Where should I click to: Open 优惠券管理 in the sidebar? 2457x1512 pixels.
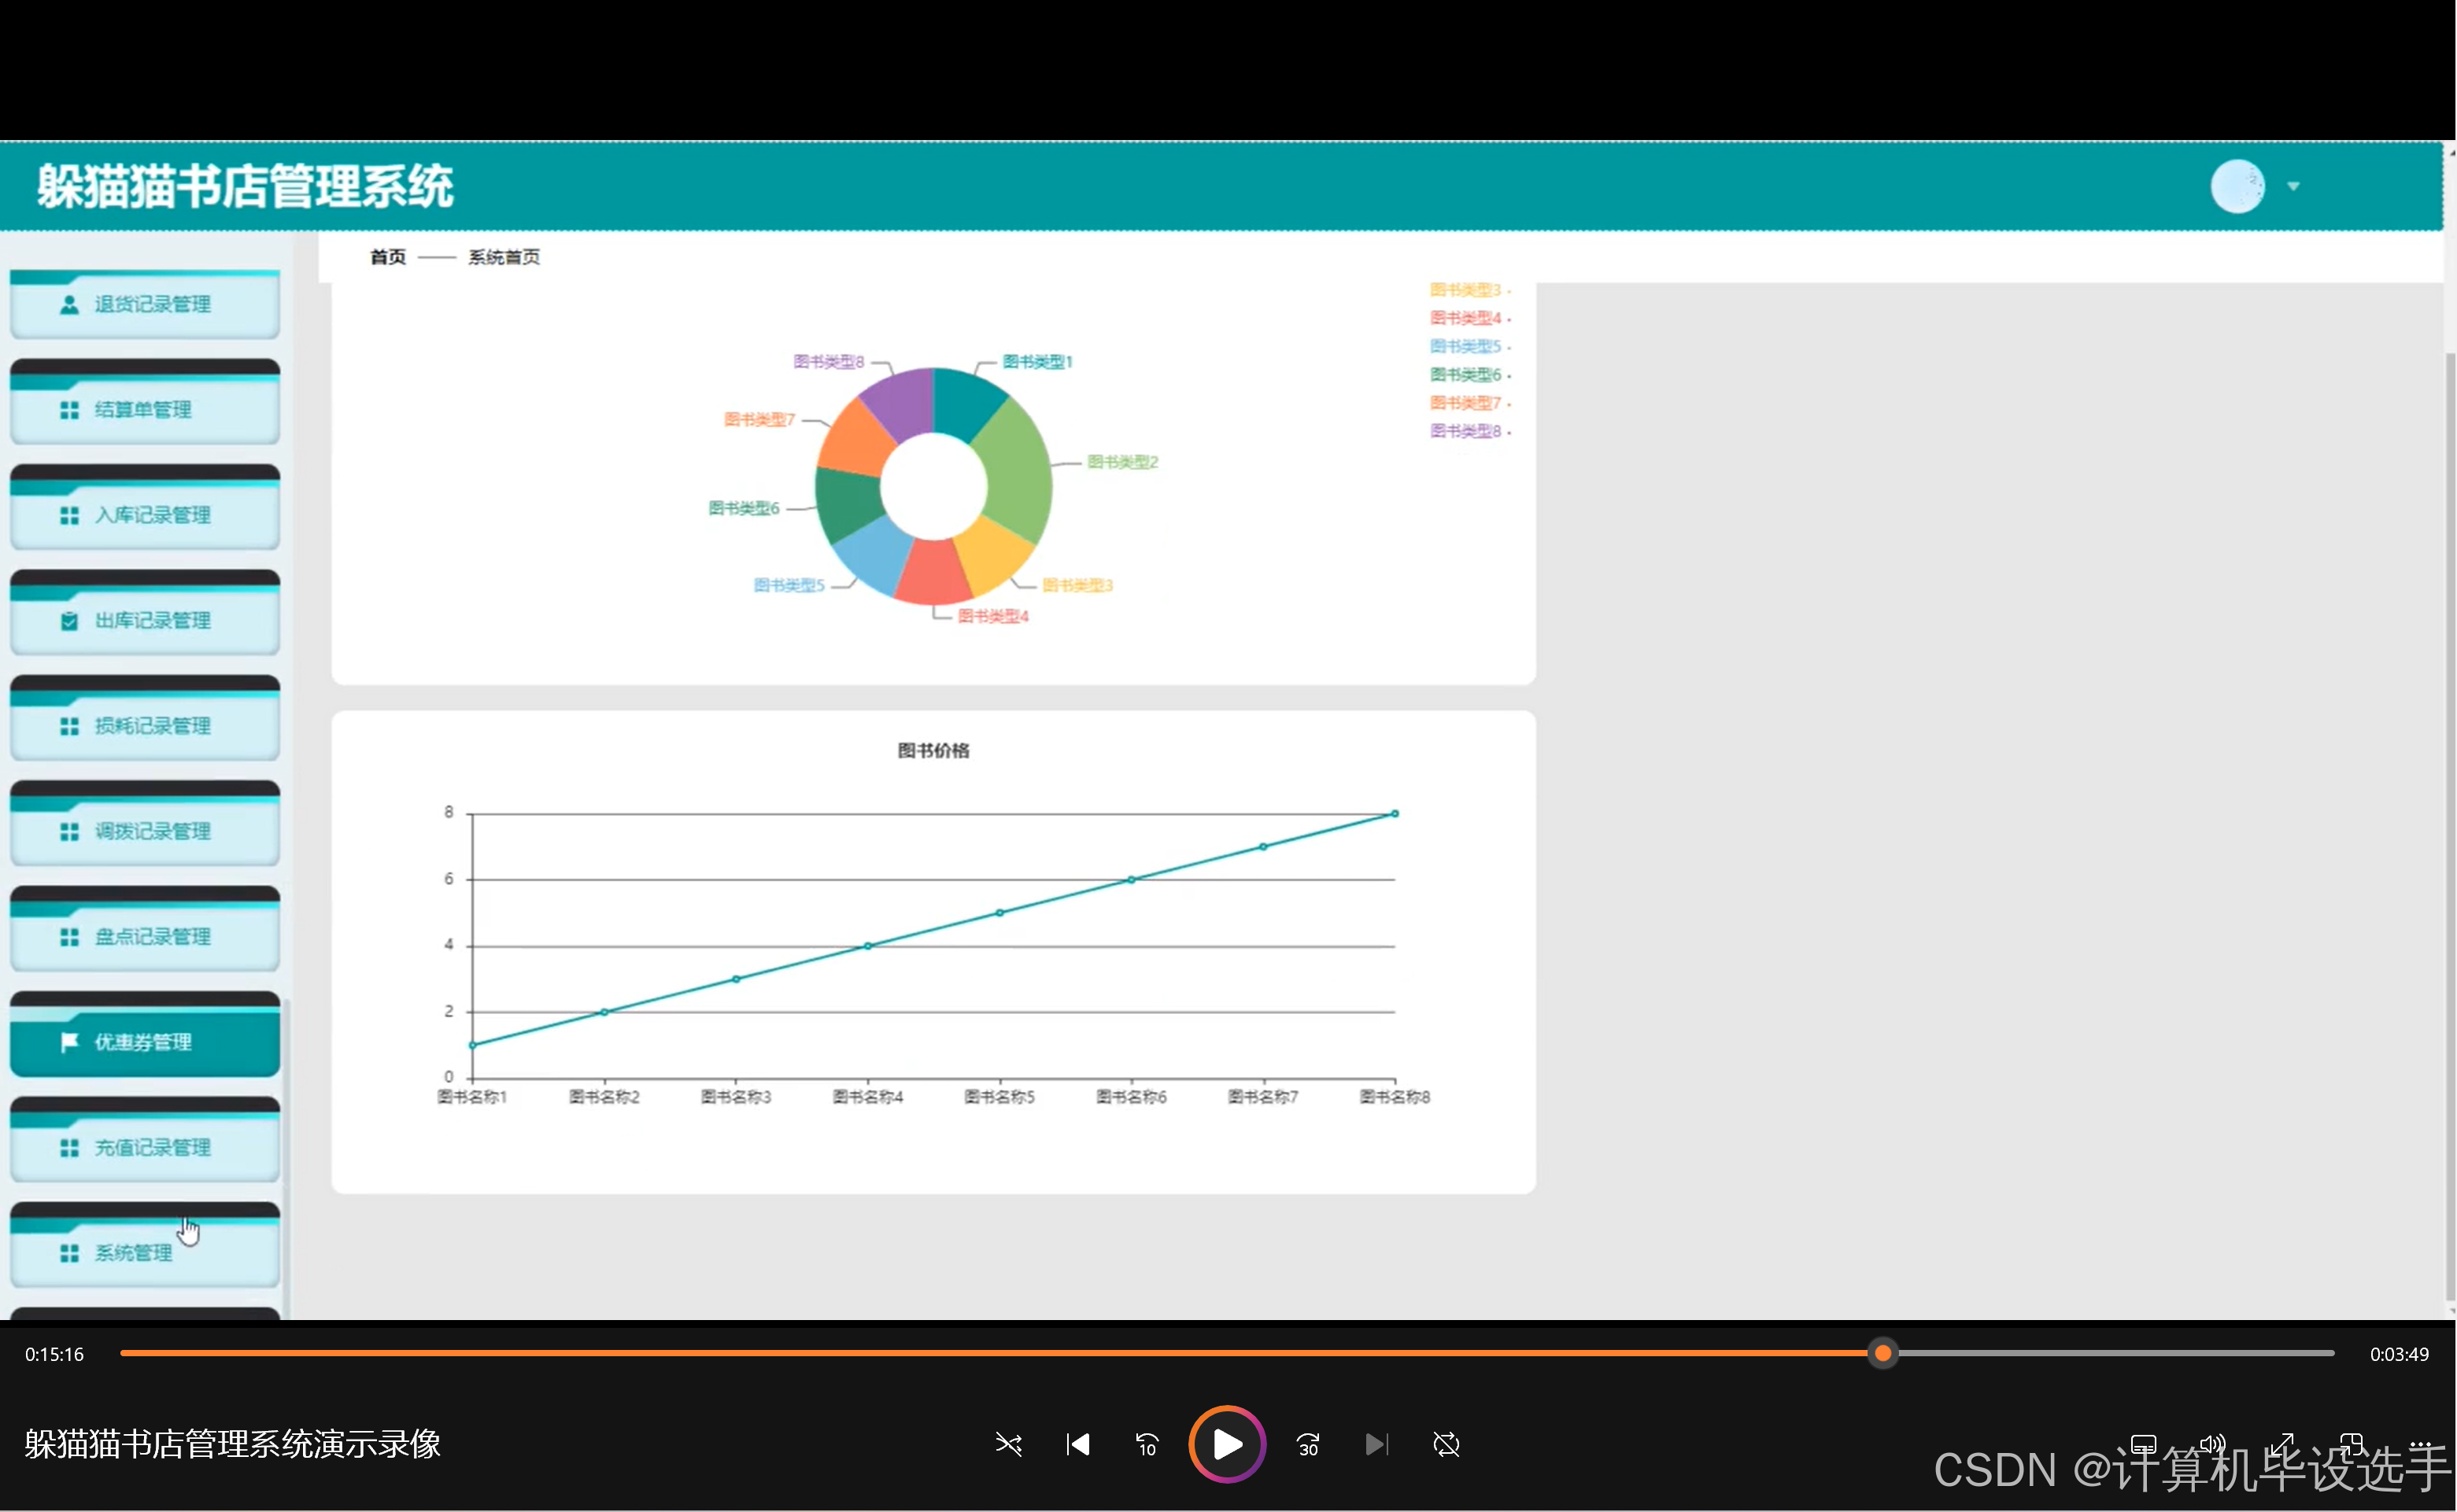coord(144,1042)
